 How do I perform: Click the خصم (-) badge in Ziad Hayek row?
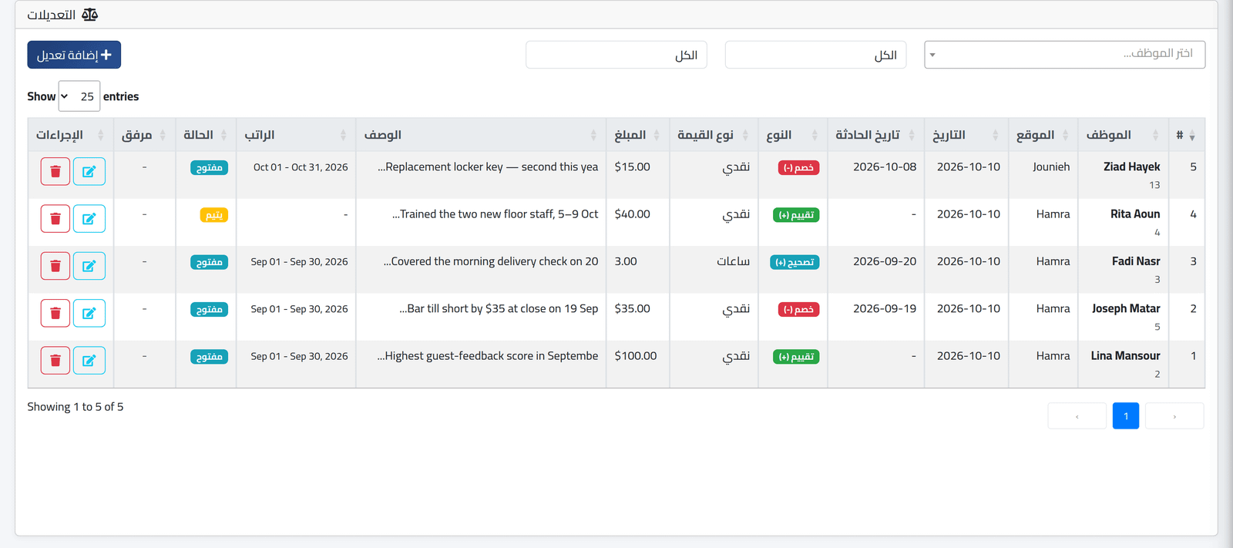(x=798, y=168)
